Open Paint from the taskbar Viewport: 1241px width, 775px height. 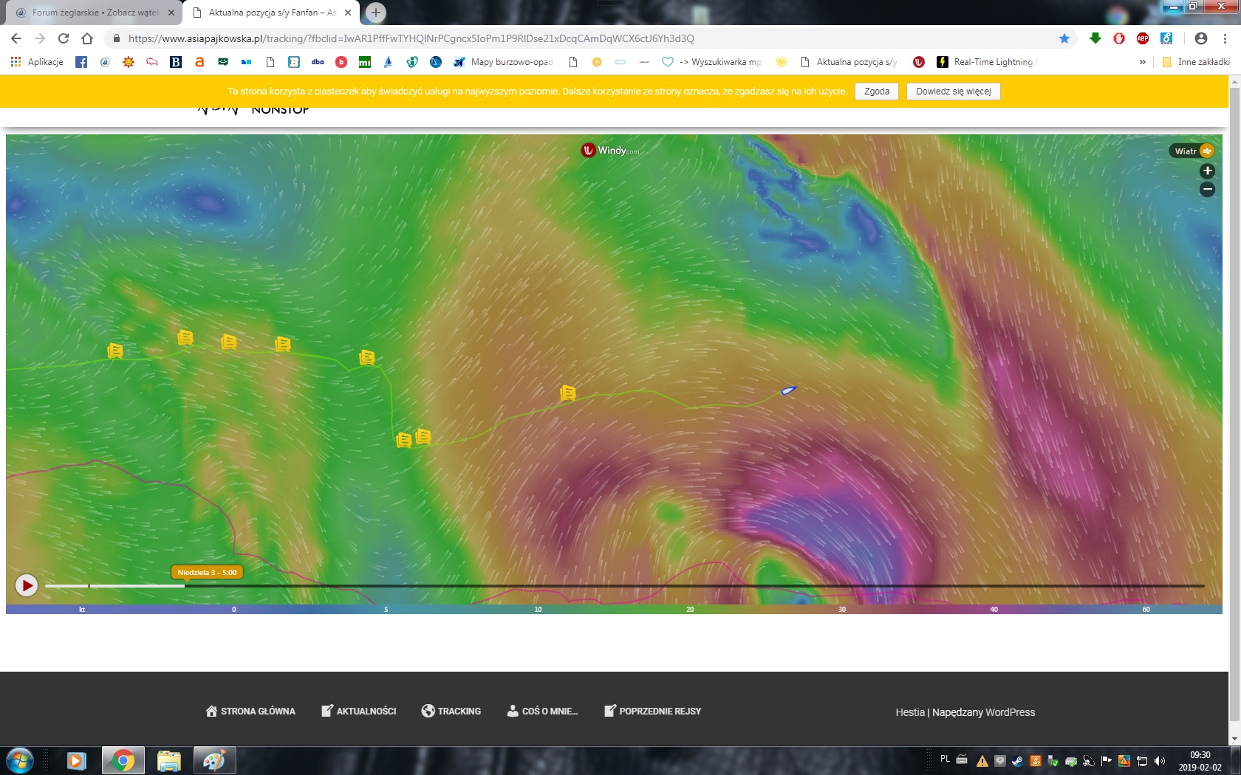pyautogui.click(x=214, y=760)
